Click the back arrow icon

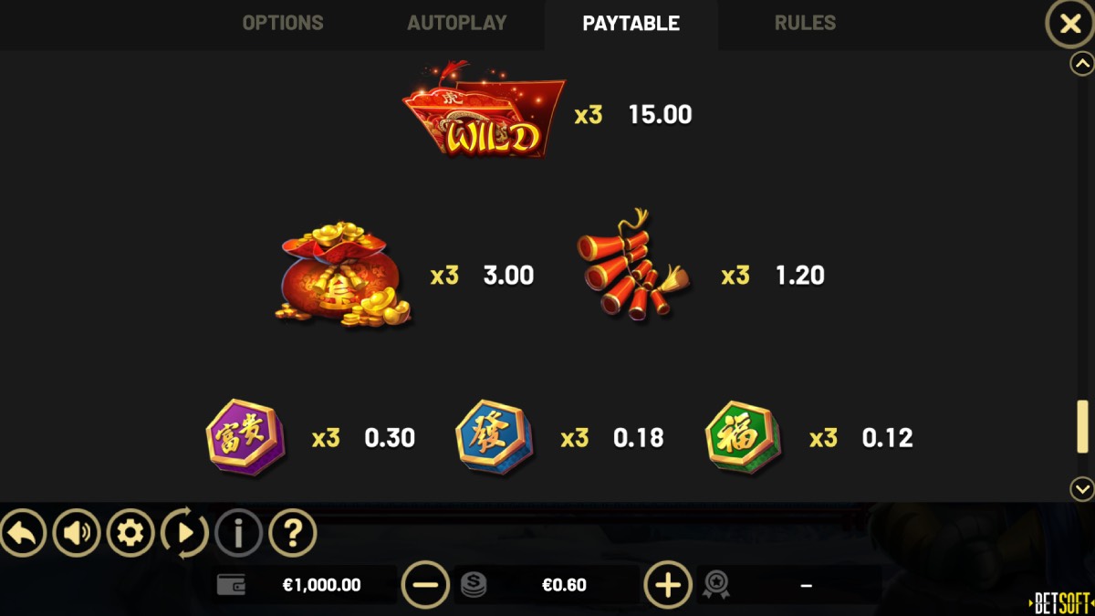[x=23, y=533]
